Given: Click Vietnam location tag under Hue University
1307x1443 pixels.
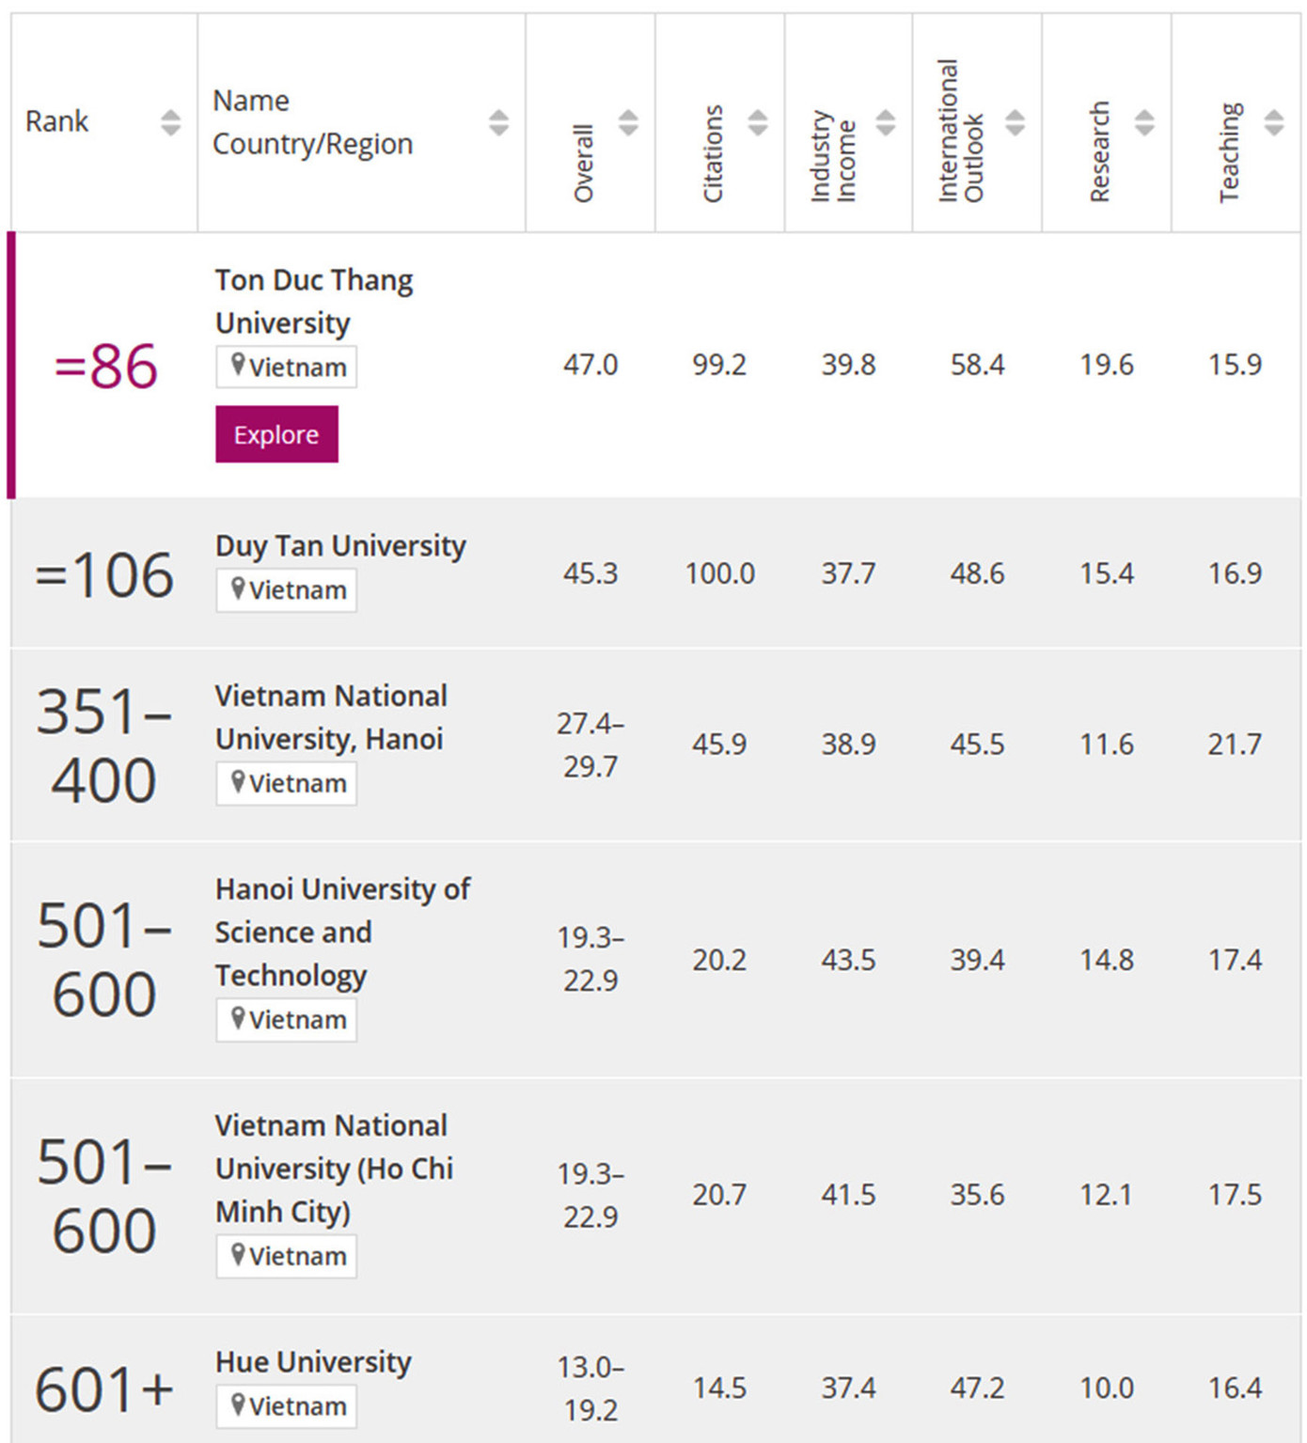Looking at the screenshot, I should (287, 1406).
